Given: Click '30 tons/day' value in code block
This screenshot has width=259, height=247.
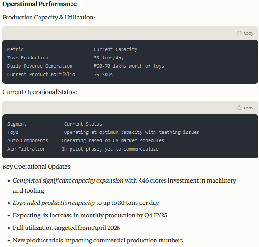Looking at the screenshot, I should point(109,57).
